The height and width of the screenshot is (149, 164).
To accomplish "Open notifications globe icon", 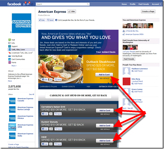I will 32,4.
